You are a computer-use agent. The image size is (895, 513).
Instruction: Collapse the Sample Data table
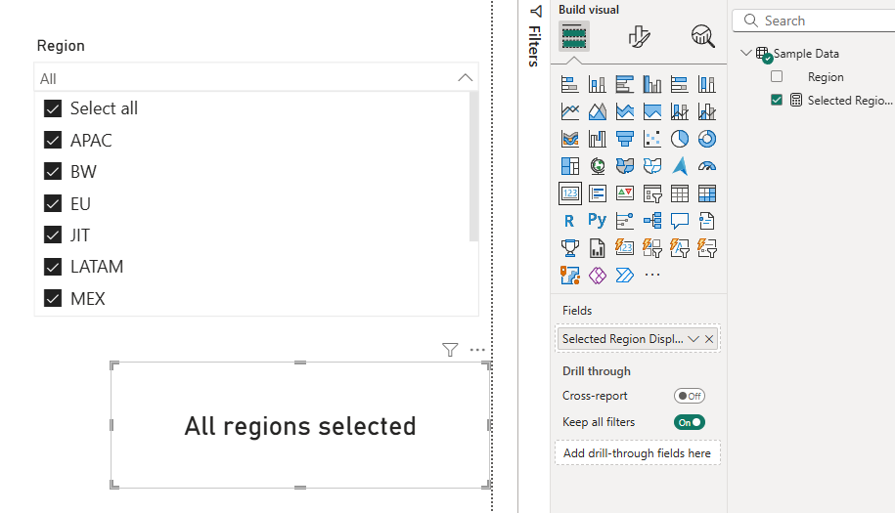(x=745, y=53)
